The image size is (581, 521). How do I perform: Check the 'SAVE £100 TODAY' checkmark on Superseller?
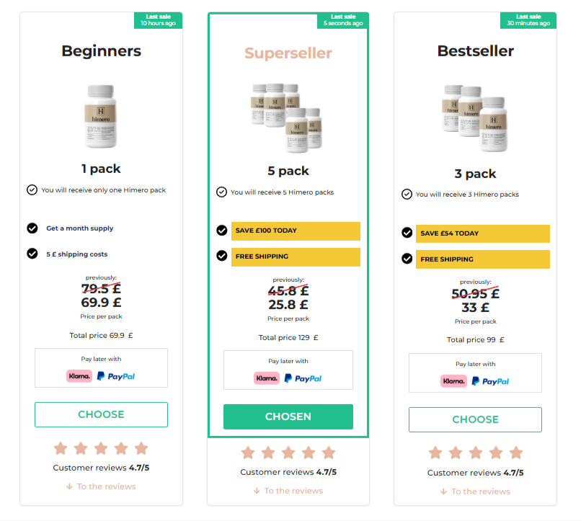click(x=221, y=231)
